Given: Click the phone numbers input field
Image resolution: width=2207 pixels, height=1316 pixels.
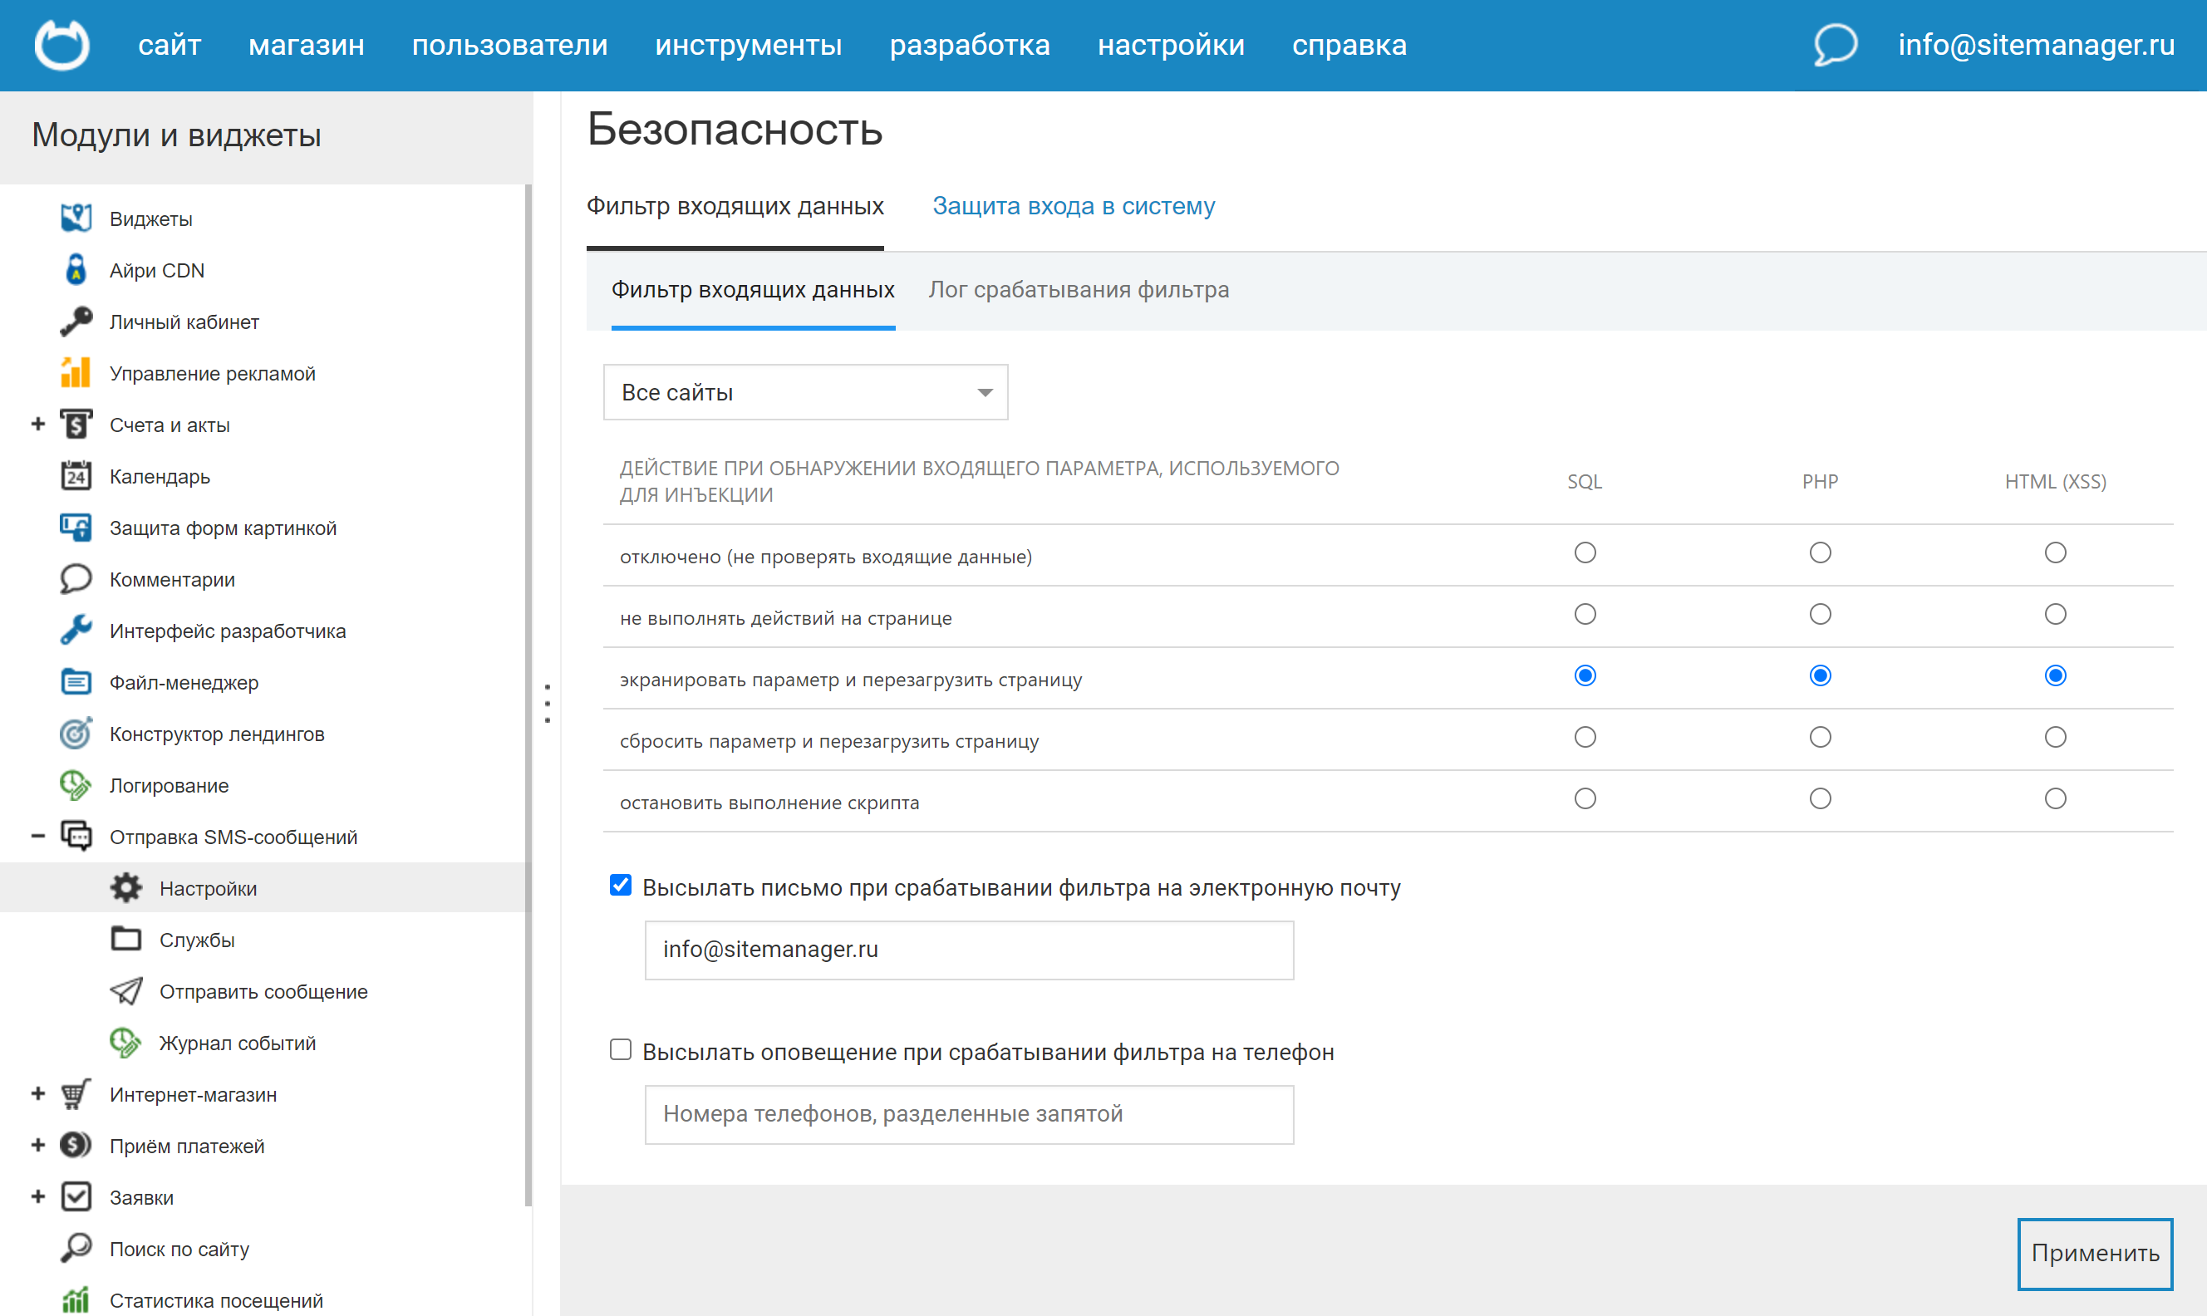Looking at the screenshot, I should [x=968, y=1114].
